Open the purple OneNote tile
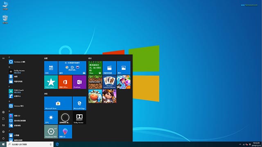Viewport: 262px width, 147px height. pos(79,82)
